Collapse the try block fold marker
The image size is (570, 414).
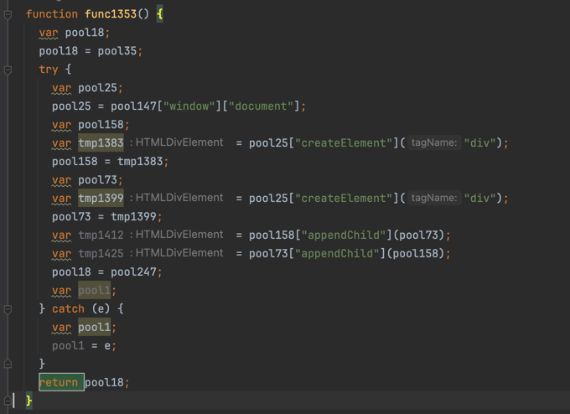(8, 70)
